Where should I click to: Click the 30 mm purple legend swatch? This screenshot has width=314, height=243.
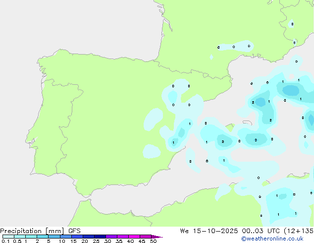coord(111,237)
